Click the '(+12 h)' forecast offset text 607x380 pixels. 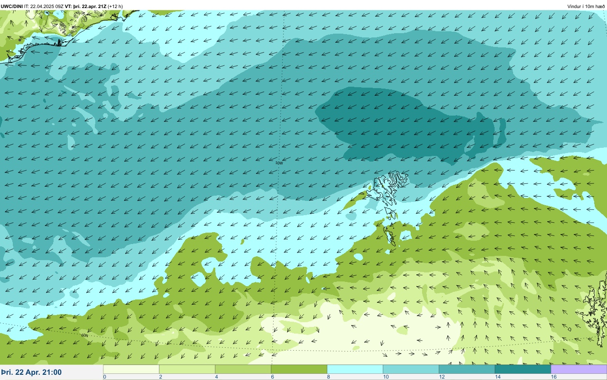[x=115, y=6]
